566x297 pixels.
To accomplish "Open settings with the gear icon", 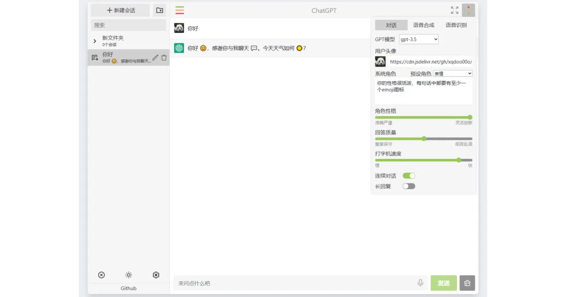I will (156, 275).
